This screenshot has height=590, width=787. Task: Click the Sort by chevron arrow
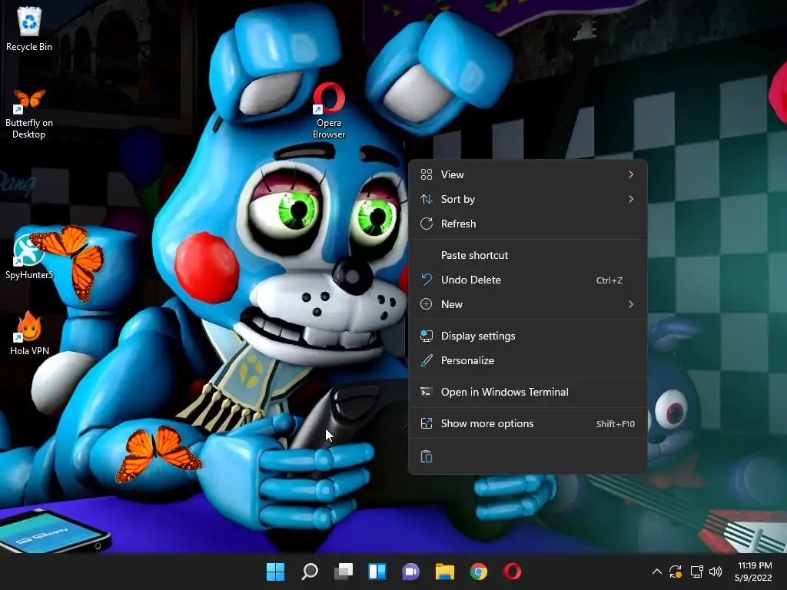(631, 199)
